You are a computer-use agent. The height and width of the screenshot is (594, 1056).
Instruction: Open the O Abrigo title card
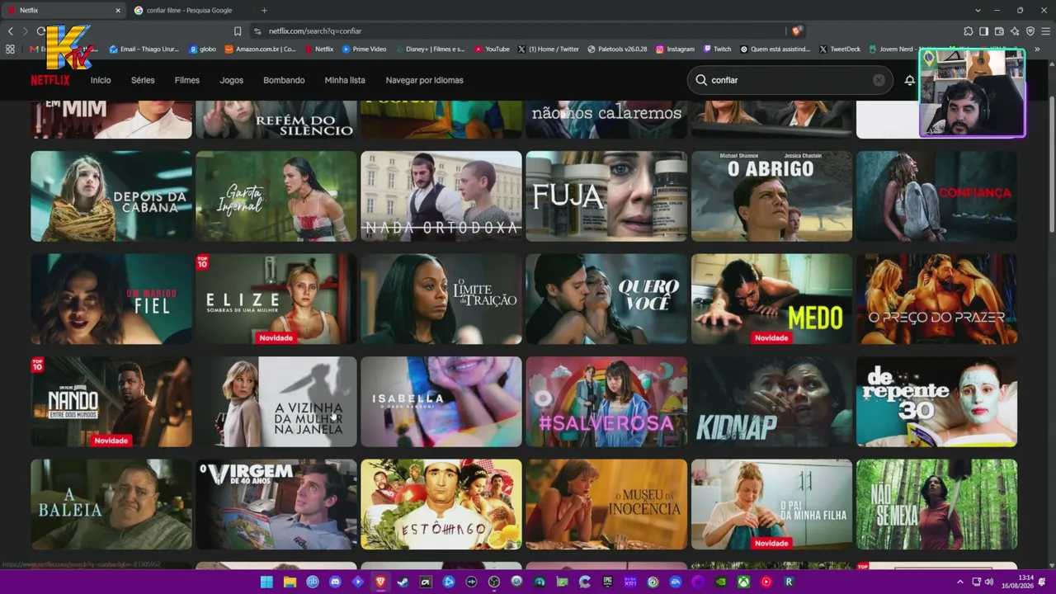coord(771,196)
